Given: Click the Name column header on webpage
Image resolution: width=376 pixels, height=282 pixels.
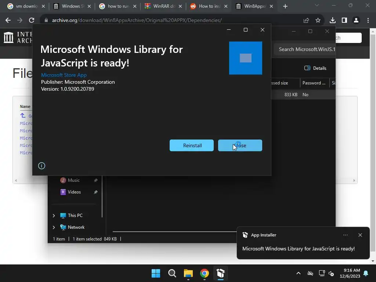Looking at the screenshot, I should pyautogui.click(x=25, y=106).
